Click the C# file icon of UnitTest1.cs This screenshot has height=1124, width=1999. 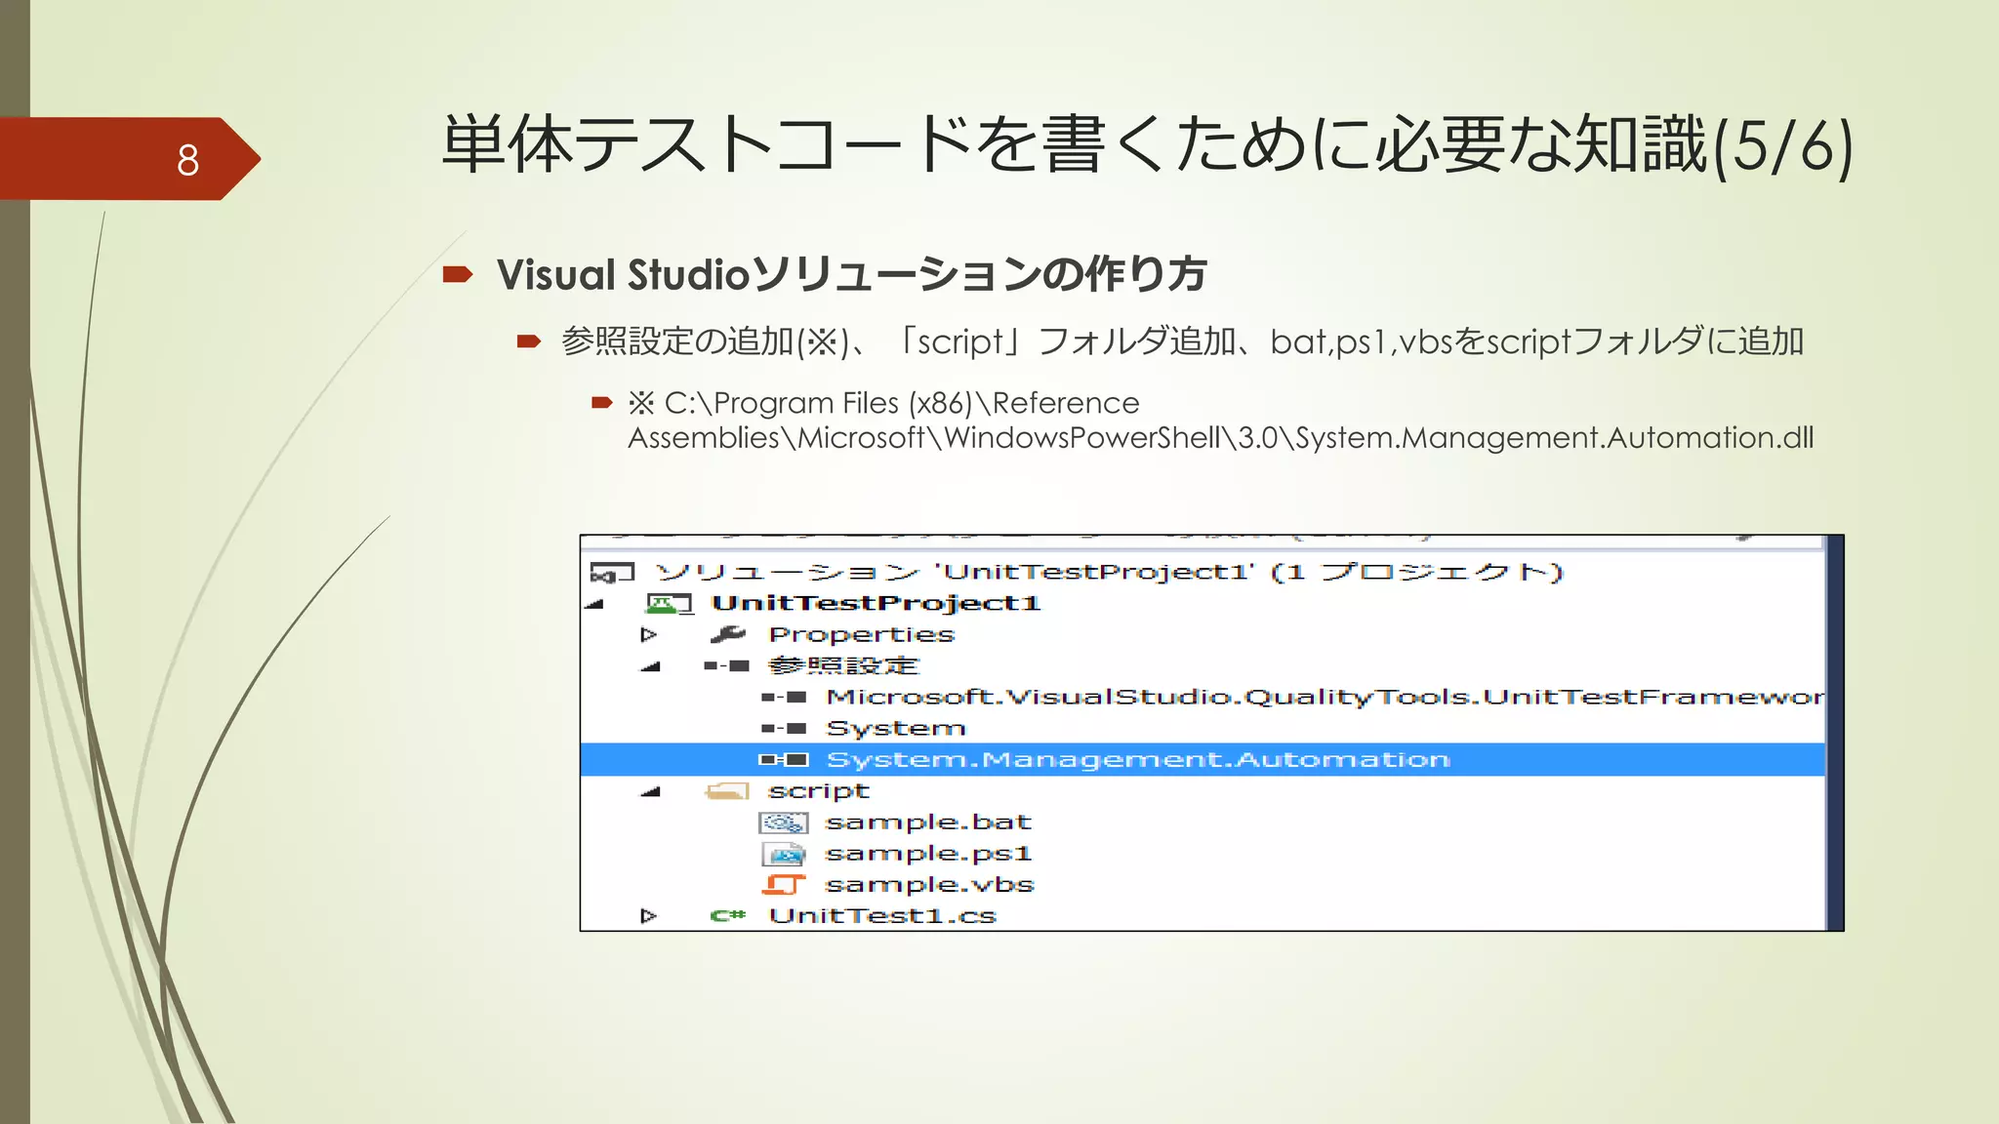click(728, 916)
